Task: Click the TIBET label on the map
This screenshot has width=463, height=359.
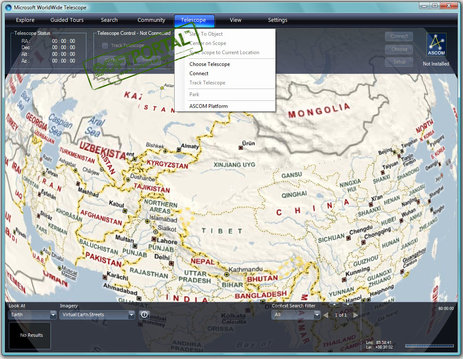Action: click(x=222, y=231)
